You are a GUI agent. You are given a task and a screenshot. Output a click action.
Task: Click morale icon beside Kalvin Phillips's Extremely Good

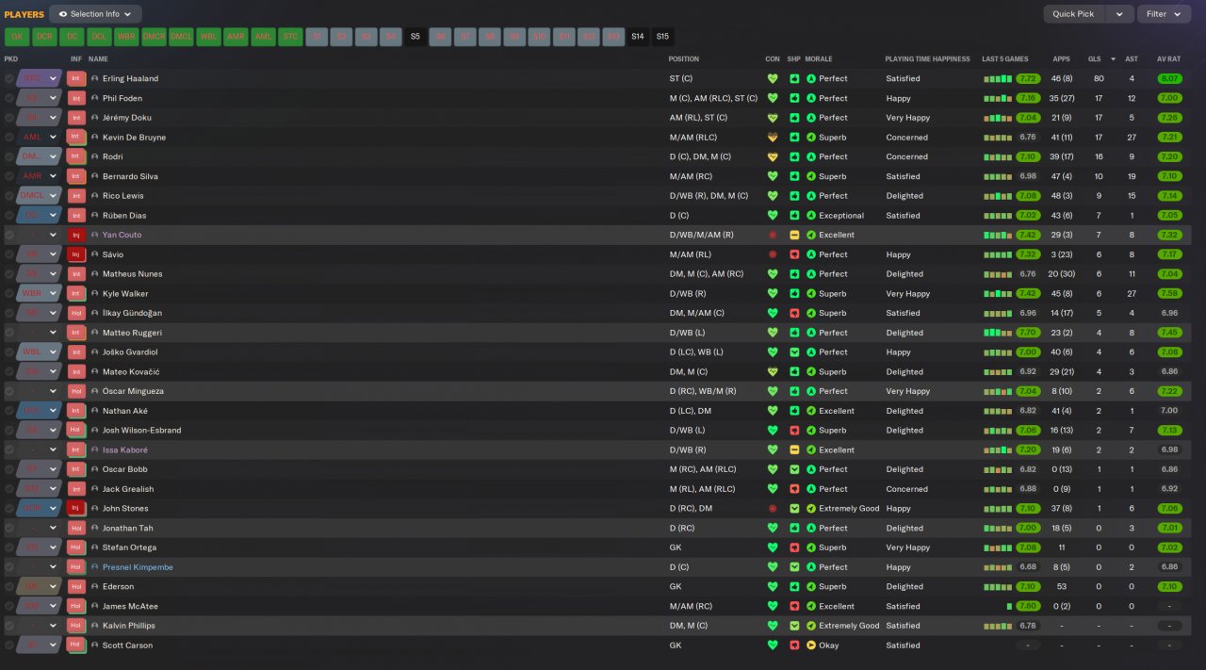point(811,626)
